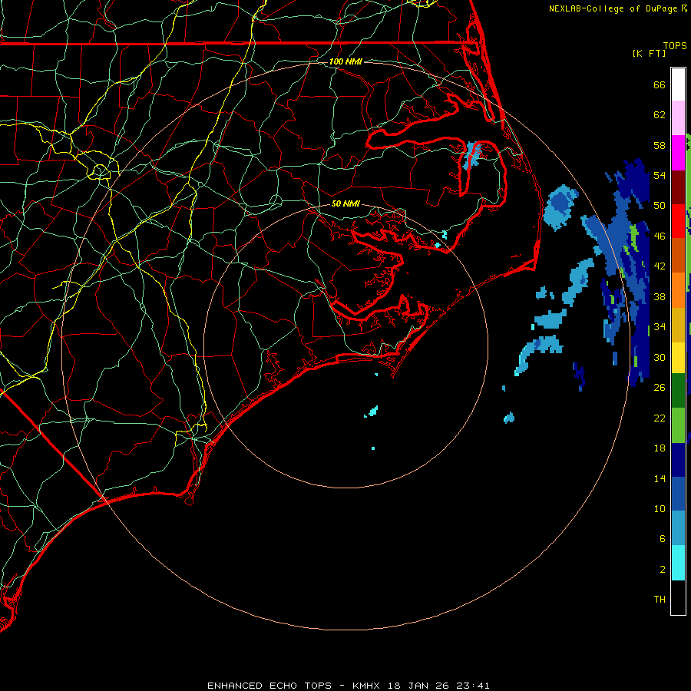The height and width of the screenshot is (691, 691).
Task: Click the magenta 58 K FT legend swatch
Action: click(x=678, y=153)
